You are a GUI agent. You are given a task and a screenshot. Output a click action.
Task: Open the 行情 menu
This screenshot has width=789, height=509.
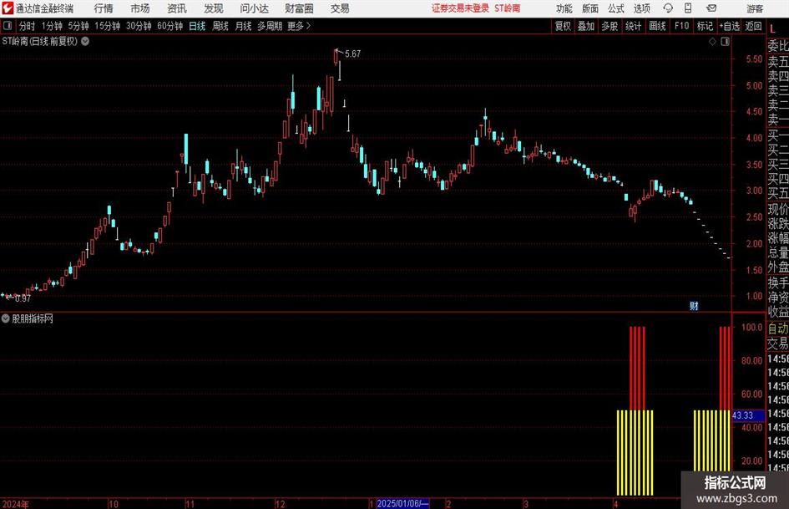pyautogui.click(x=104, y=8)
